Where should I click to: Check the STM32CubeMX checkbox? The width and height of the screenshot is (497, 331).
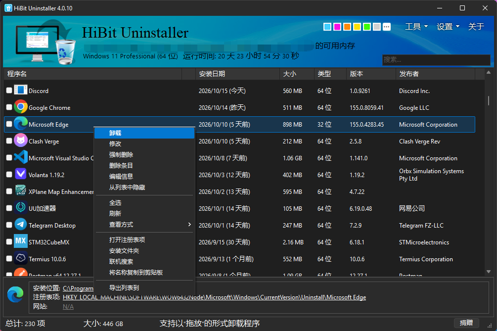point(9,241)
